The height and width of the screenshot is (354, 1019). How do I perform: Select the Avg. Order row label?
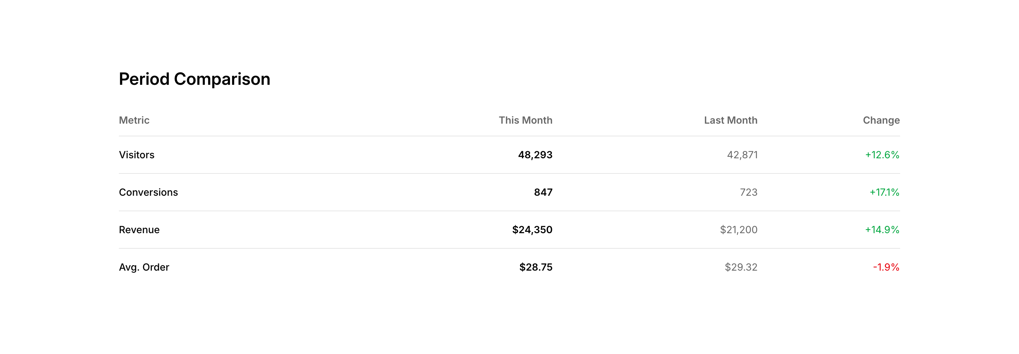(x=144, y=267)
